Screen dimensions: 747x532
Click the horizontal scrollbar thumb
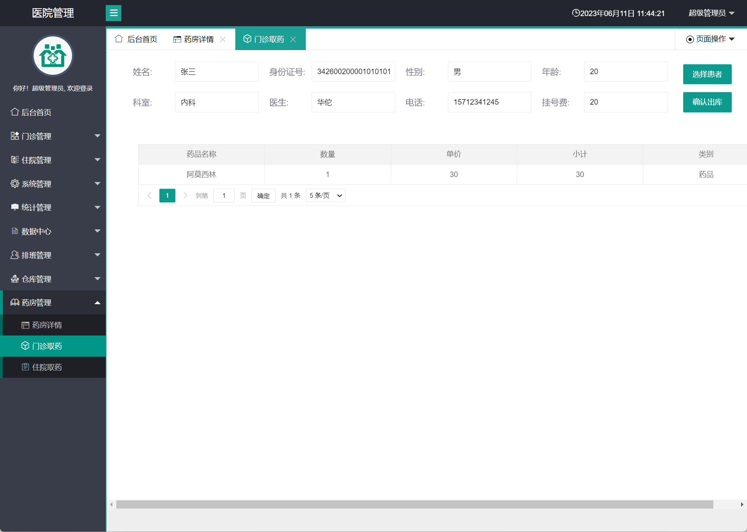click(415, 504)
